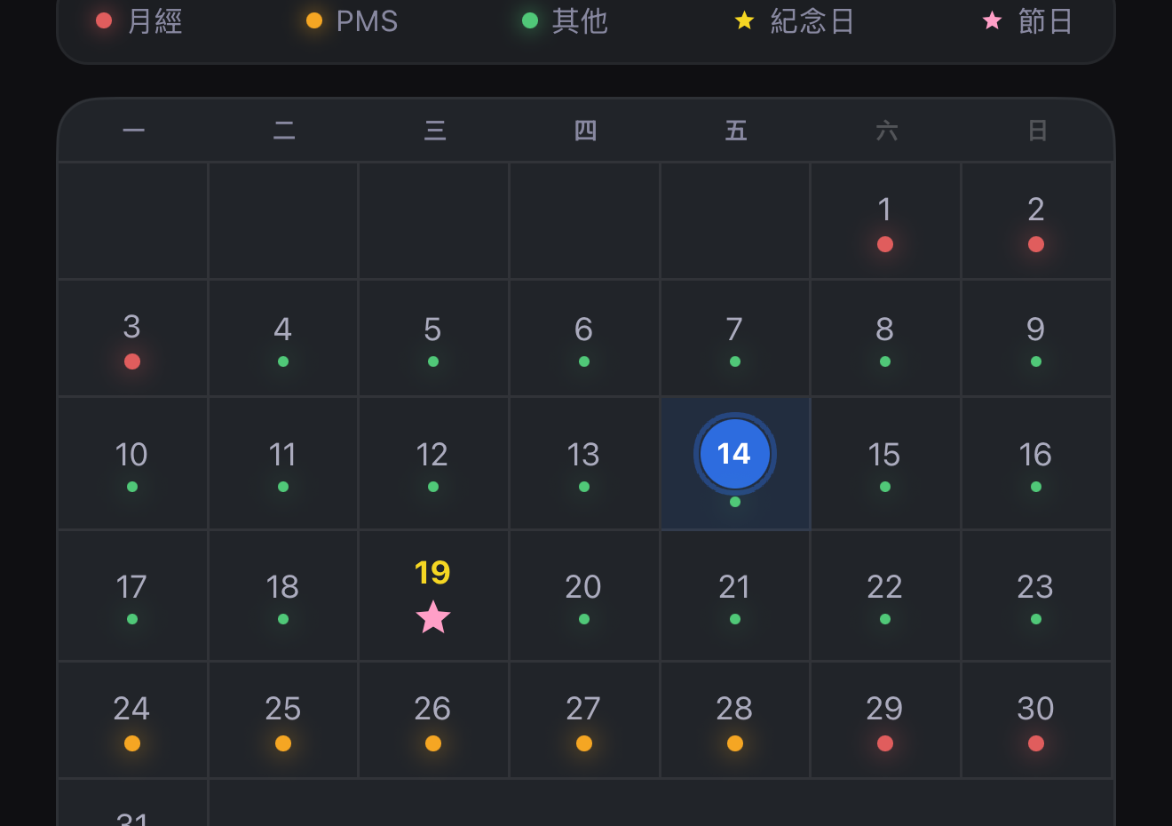Click the 月經 legend label
1172x826 pixels.
155,20
